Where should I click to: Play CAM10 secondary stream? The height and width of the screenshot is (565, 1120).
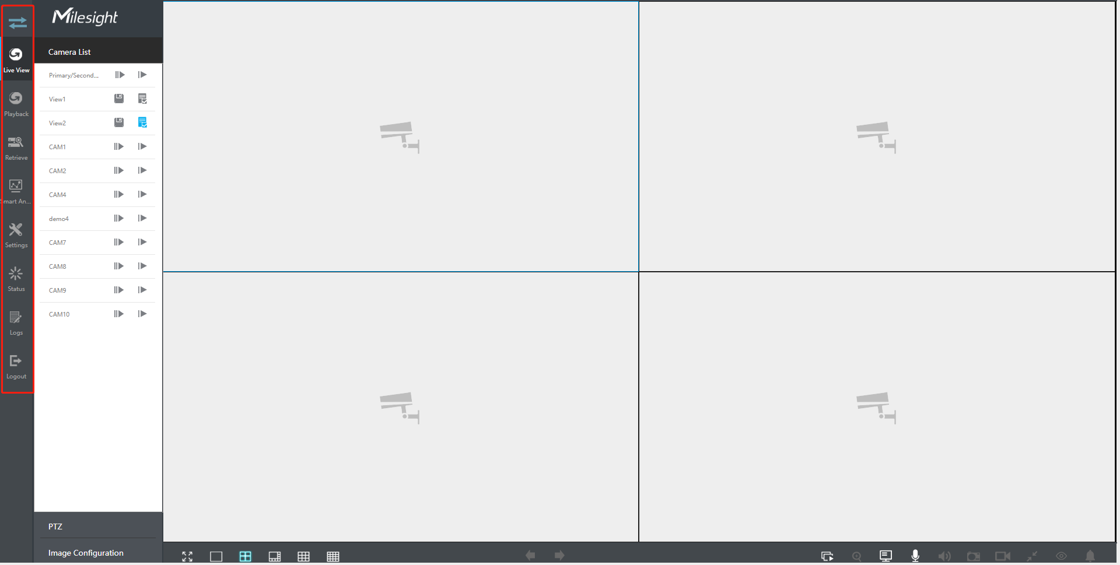pyautogui.click(x=142, y=314)
